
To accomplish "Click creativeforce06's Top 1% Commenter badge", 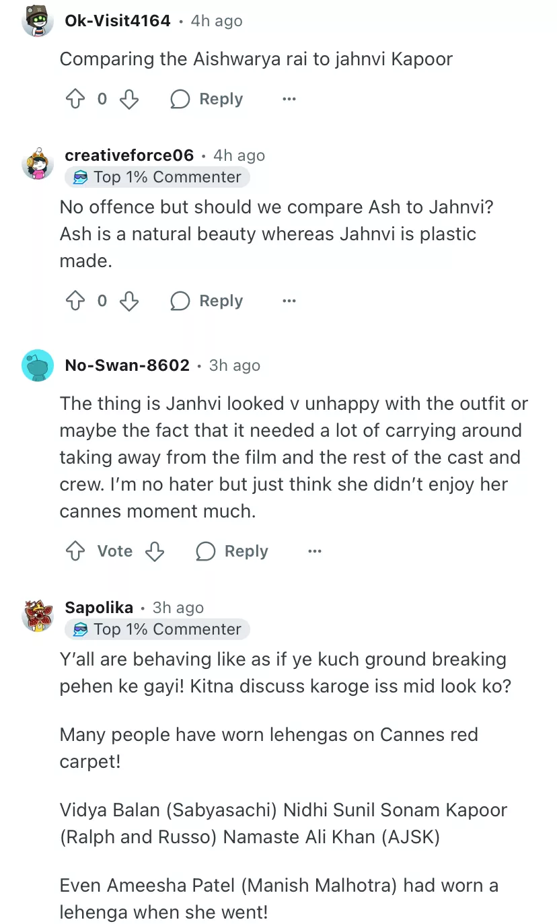I will click(x=157, y=177).
